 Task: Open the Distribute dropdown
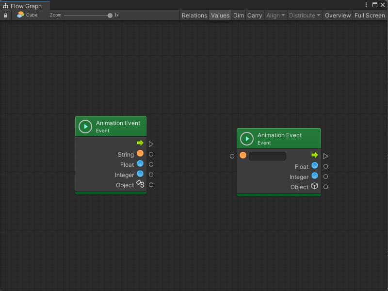point(305,16)
